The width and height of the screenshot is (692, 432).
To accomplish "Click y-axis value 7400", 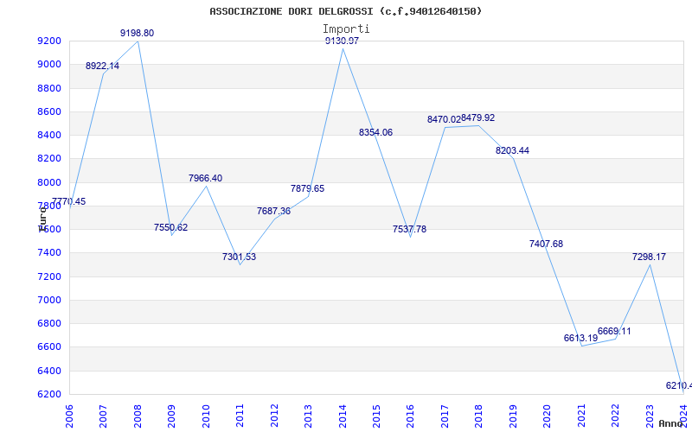I will (x=49, y=253).
